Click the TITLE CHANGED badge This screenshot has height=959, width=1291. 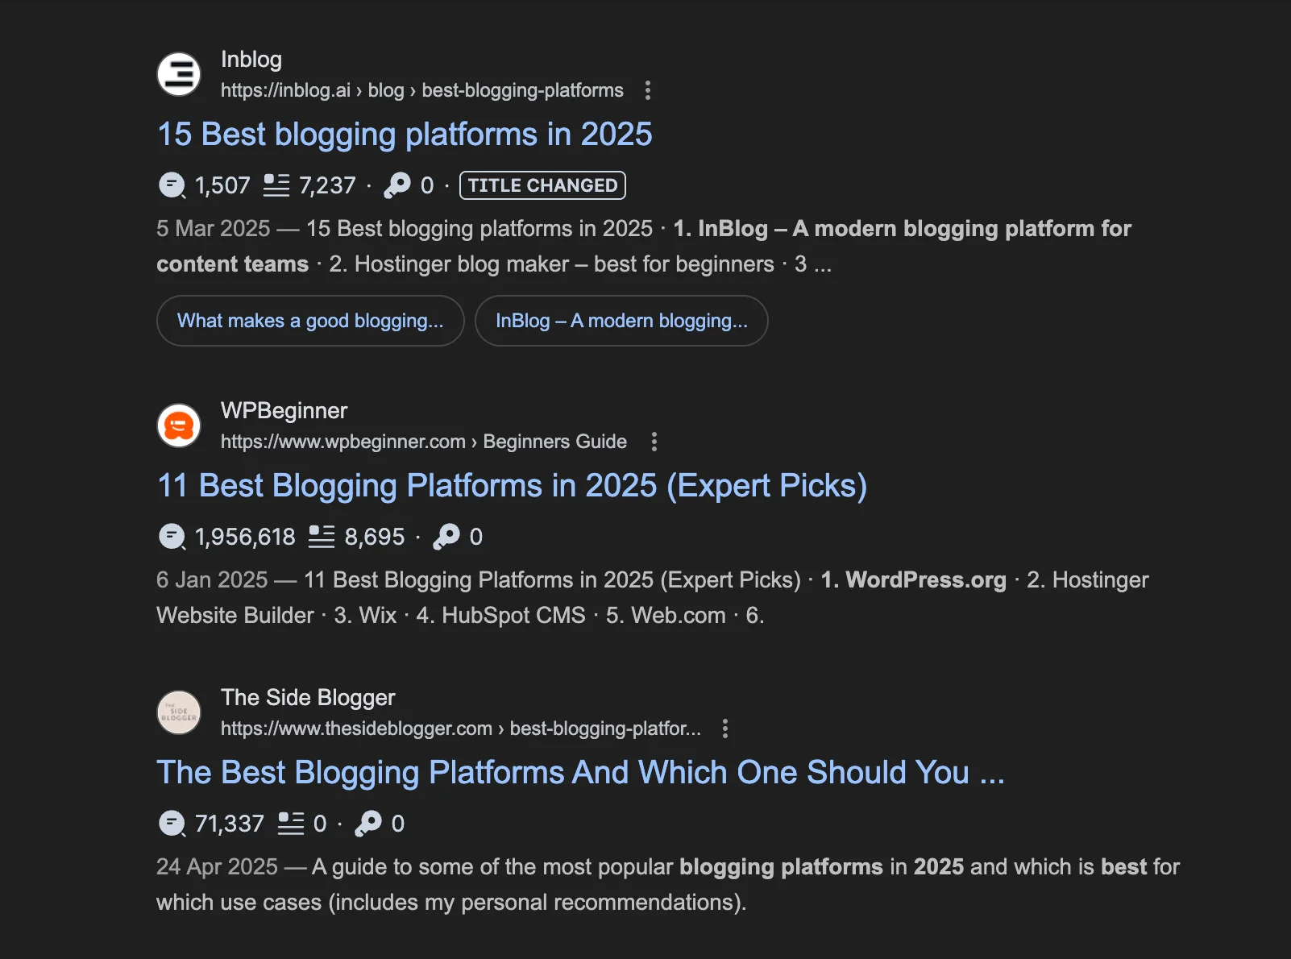pos(542,185)
